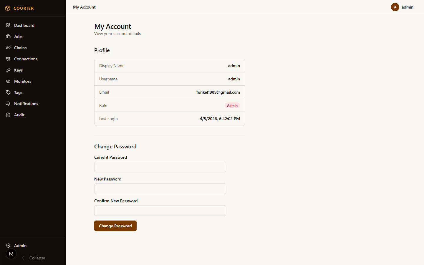Viewport: 424px width, 265px height.
Task: Select the Jobs briefcase icon
Action: 8,37
